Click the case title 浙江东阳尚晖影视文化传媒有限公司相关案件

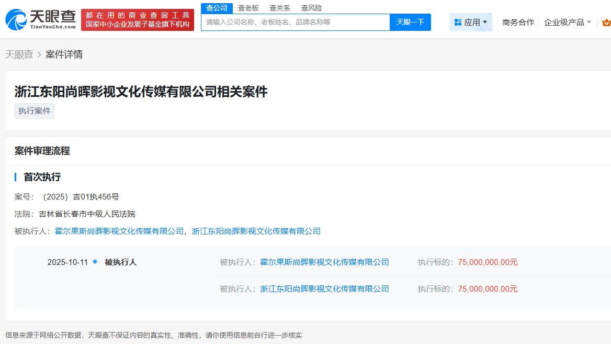(141, 92)
